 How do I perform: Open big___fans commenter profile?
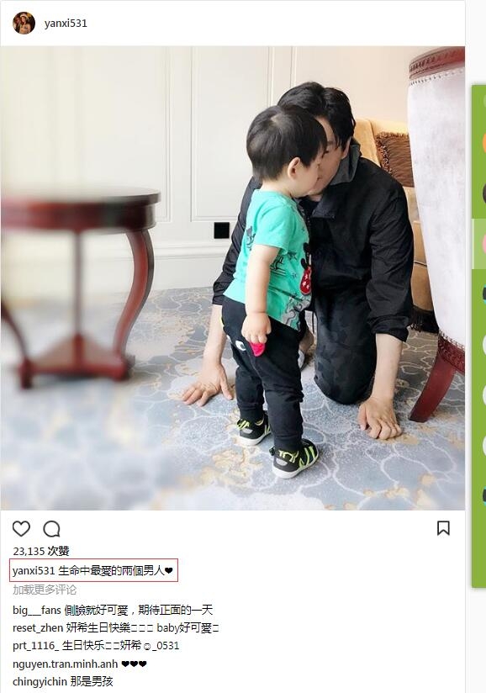click(37, 611)
